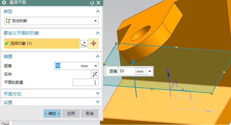Click the point constructor crosshair icon

(93, 43)
